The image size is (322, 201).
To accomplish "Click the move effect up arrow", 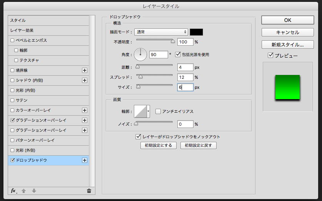I will click(x=23, y=191).
